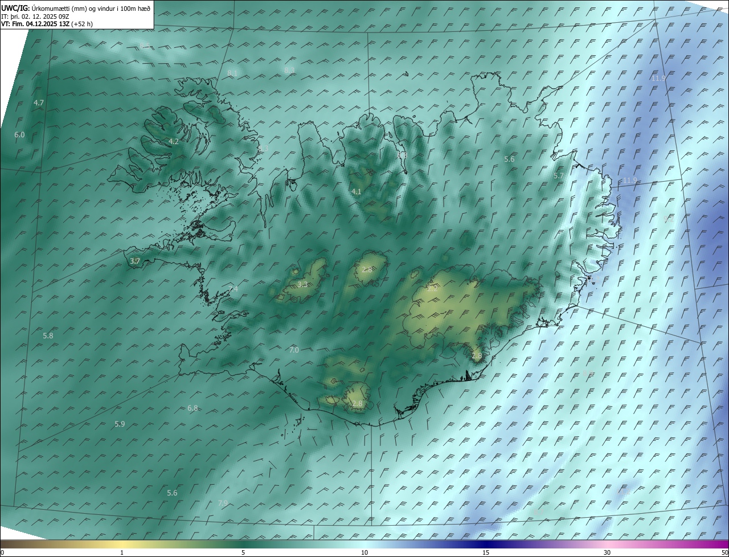Image resolution: width=729 pixels, height=557 pixels.
Task: Click the 3.7 value on the map
Action: coord(134,261)
